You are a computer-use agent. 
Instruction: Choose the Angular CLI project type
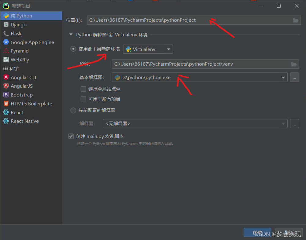pos(31,77)
